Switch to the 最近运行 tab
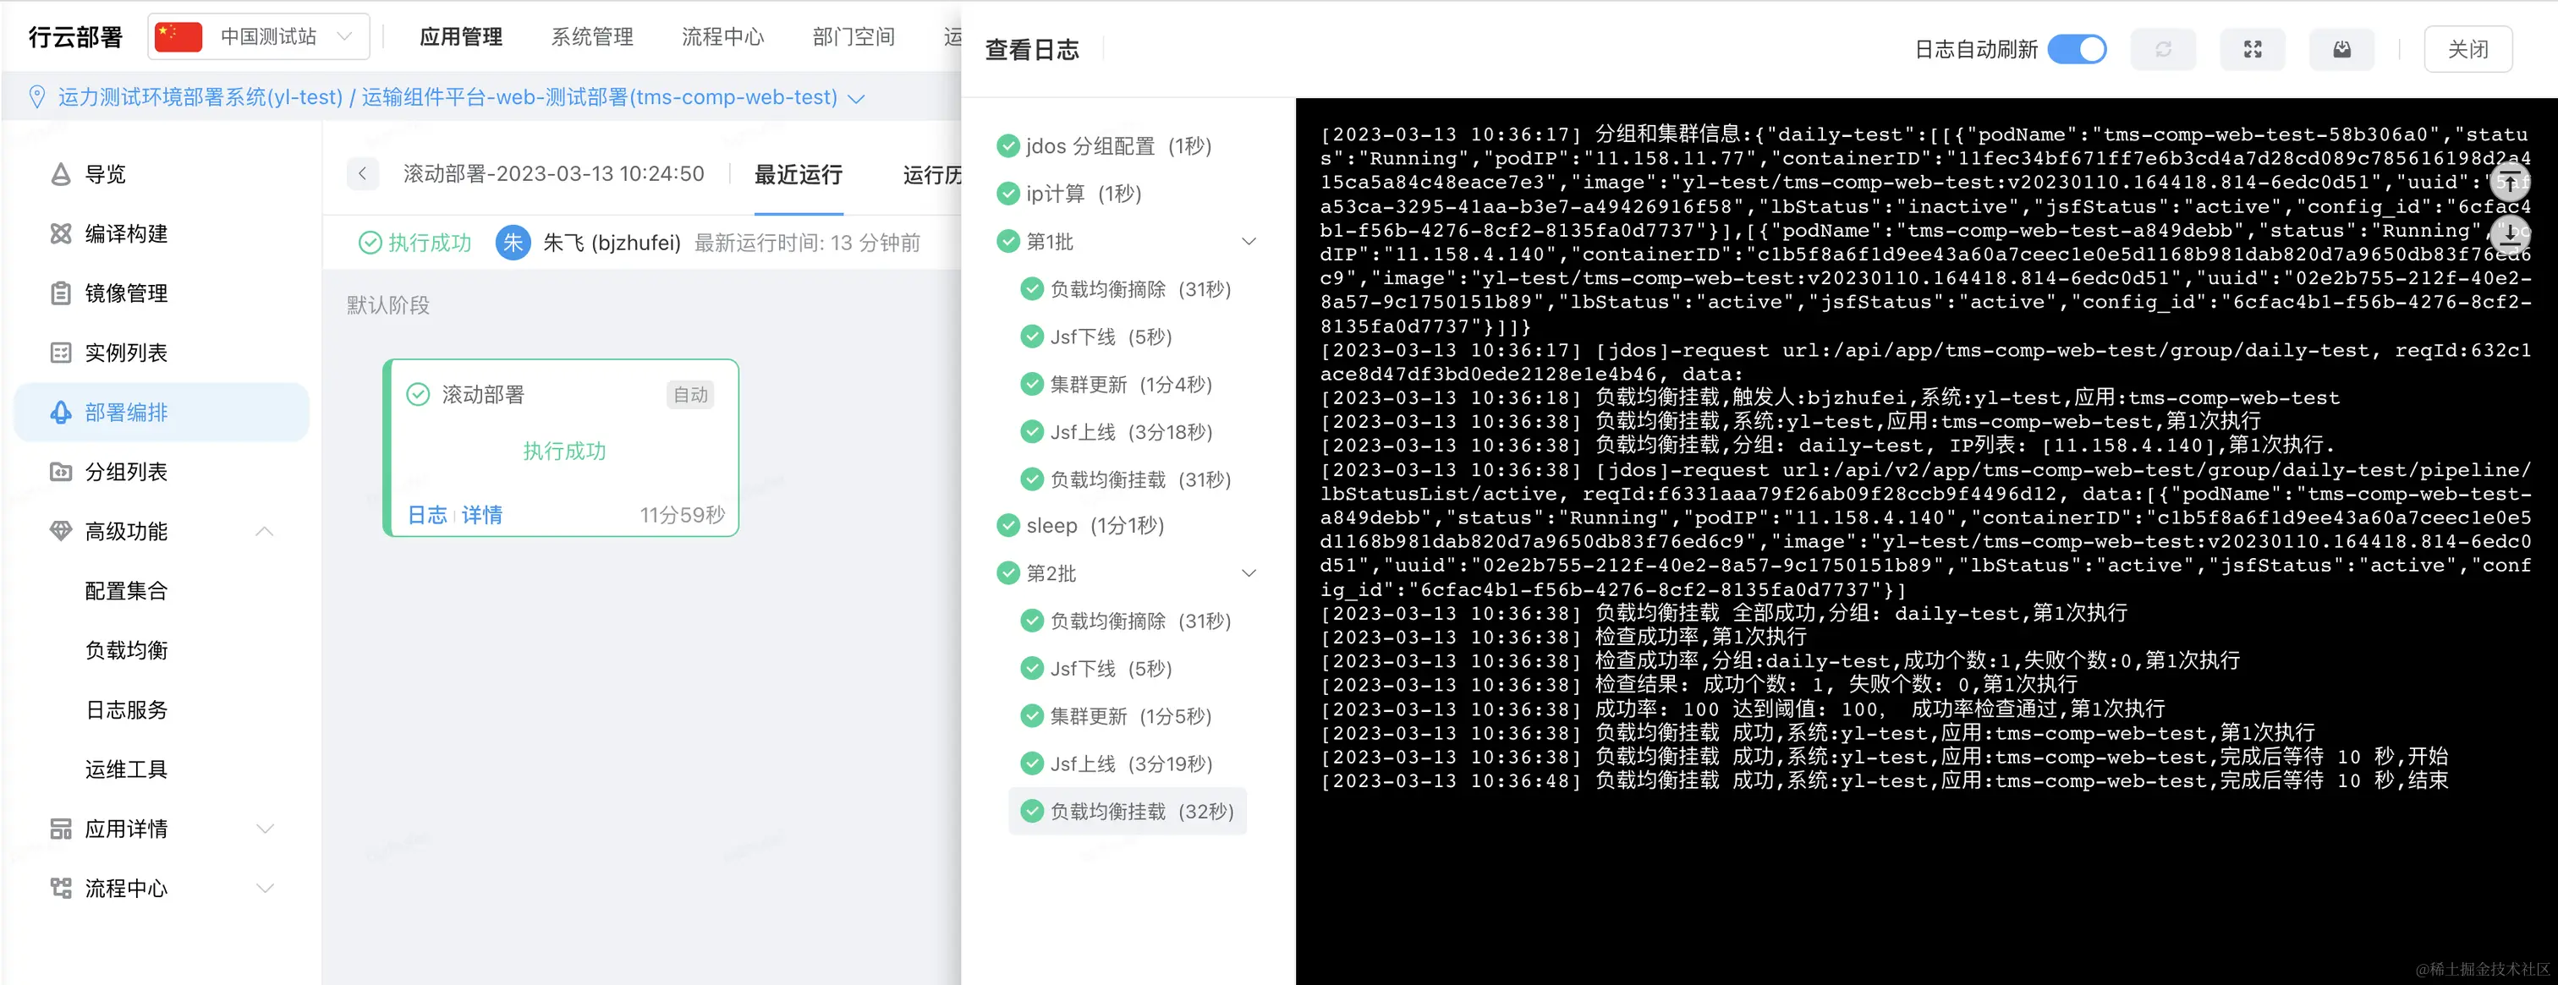This screenshot has width=2558, height=985. [x=798, y=175]
